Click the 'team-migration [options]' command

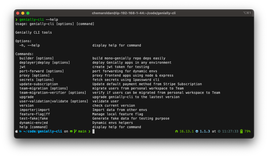44,88
